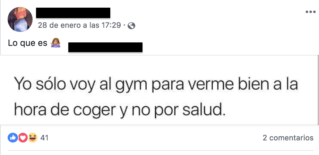Screen dimensions: 319x155
Task: Open the timestamp 28 de enero a las 17:29
Action: (x=79, y=25)
